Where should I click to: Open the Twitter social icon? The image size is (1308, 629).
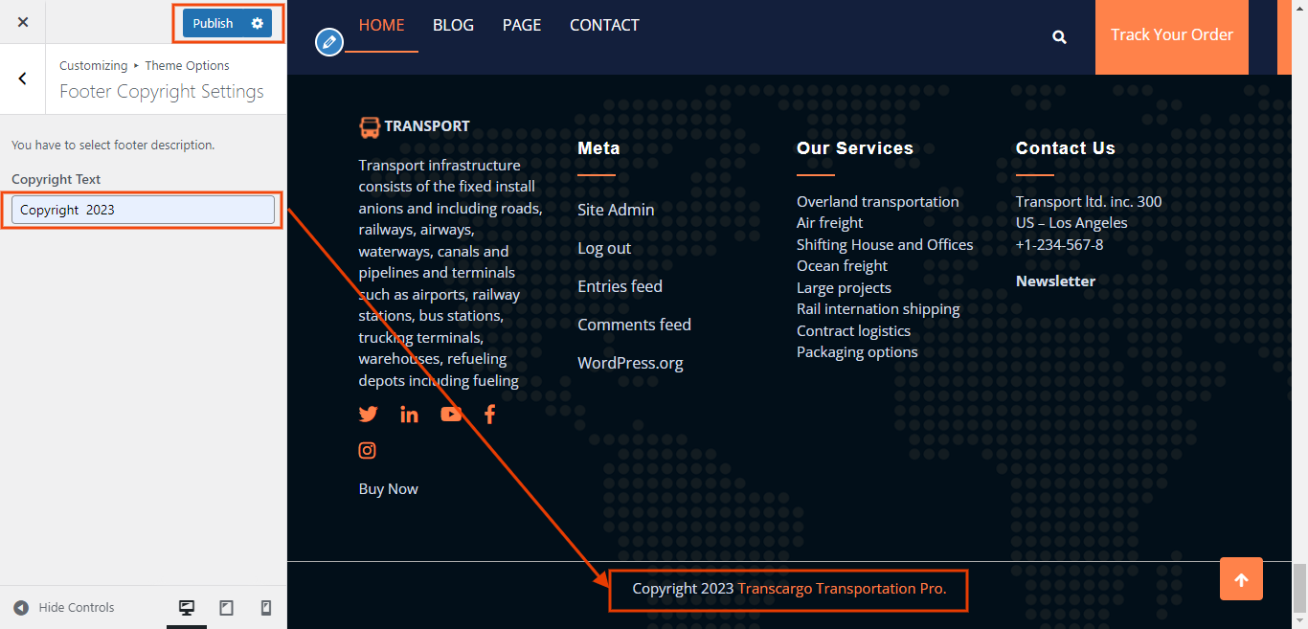click(369, 415)
